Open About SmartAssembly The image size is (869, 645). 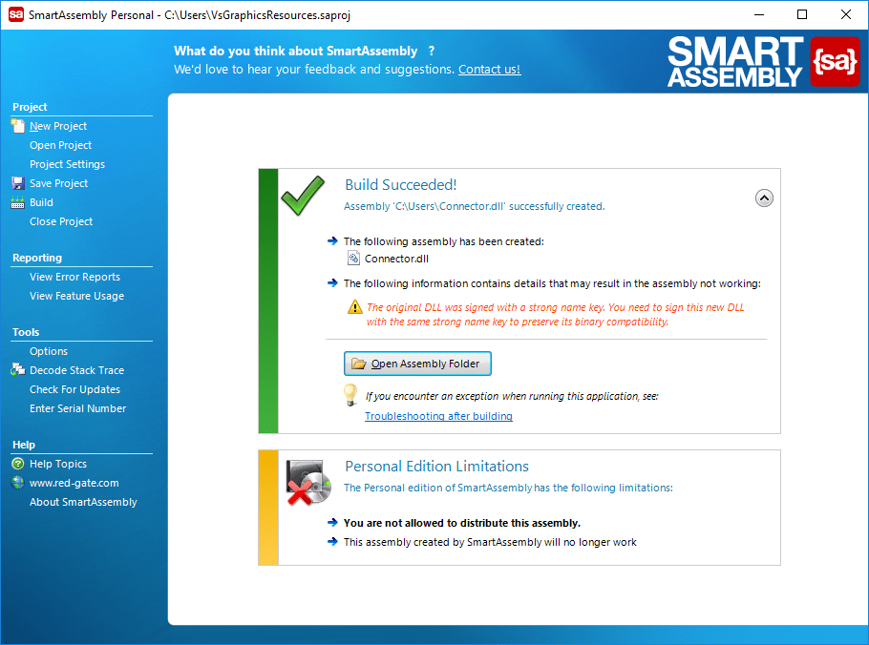click(83, 502)
